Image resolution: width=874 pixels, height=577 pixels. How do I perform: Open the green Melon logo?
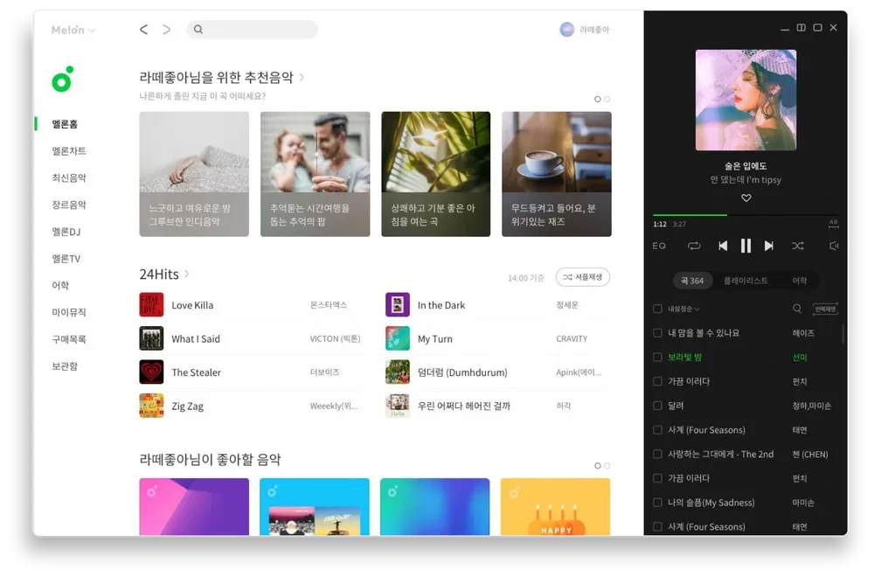pos(62,80)
